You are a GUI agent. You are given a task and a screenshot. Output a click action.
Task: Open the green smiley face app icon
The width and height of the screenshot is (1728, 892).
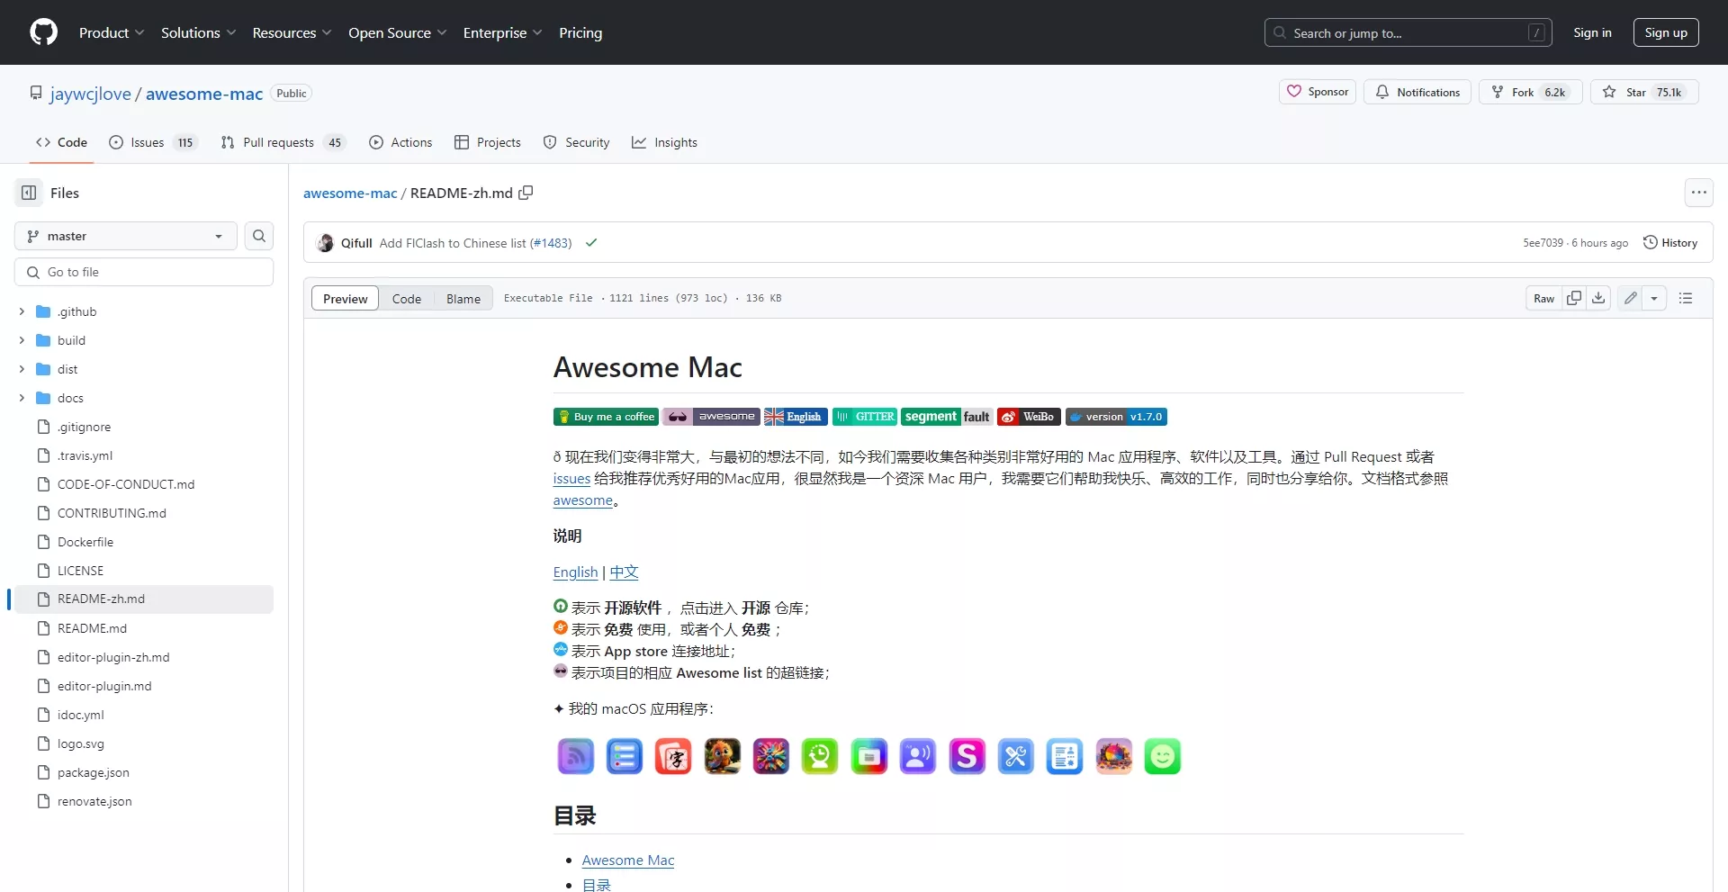pyautogui.click(x=1163, y=757)
